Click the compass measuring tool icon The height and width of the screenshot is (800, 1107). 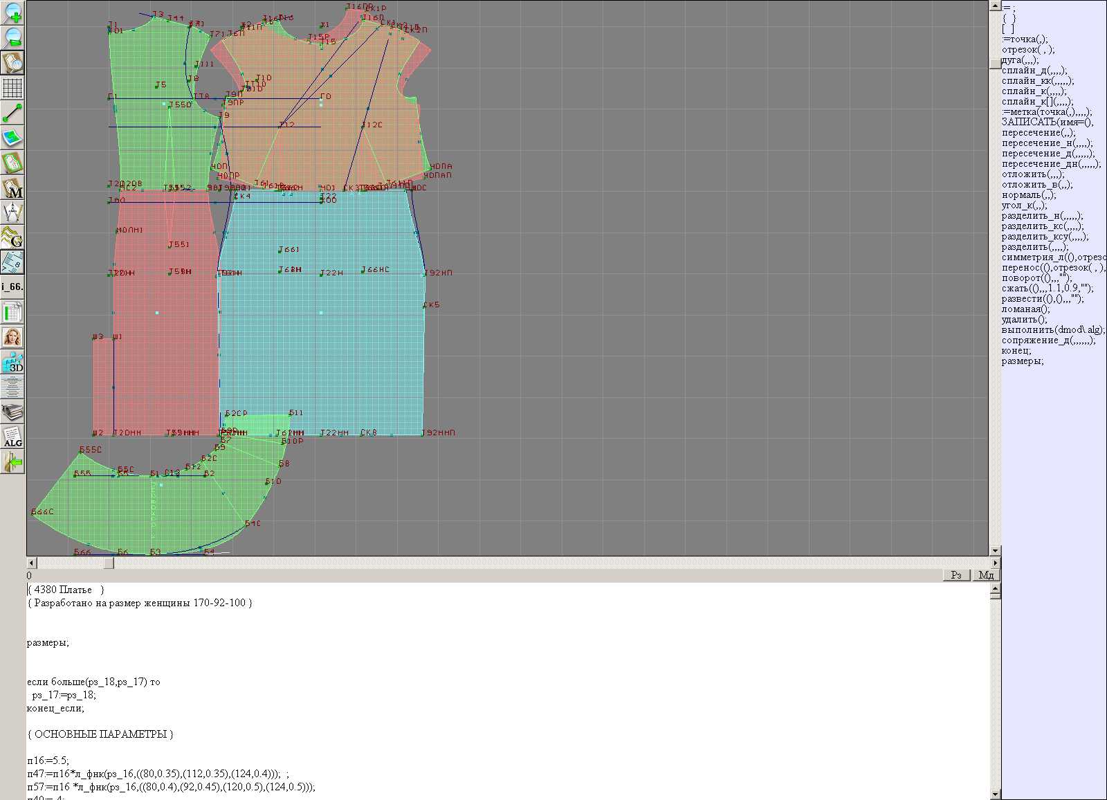(x=12, y=213)
